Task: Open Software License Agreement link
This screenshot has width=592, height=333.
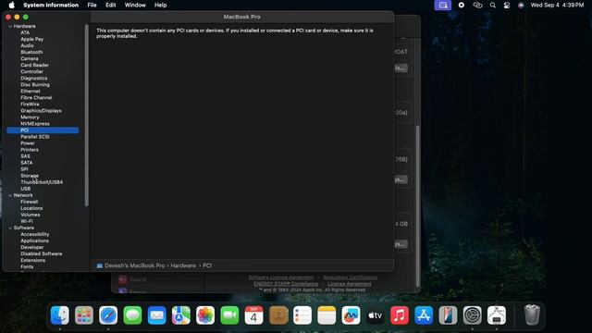Action: coord(280,277)
